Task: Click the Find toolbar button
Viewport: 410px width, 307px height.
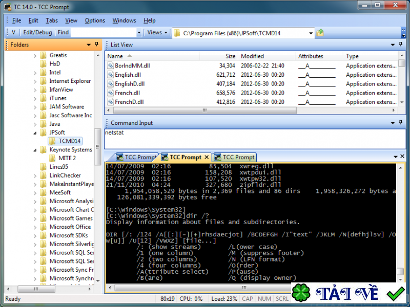Action: click(x=63, y=32)
